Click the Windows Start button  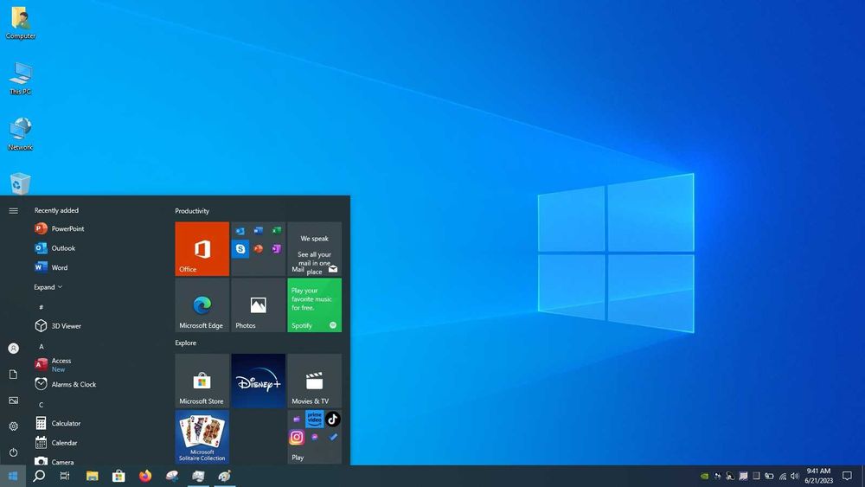click(13, 476)
